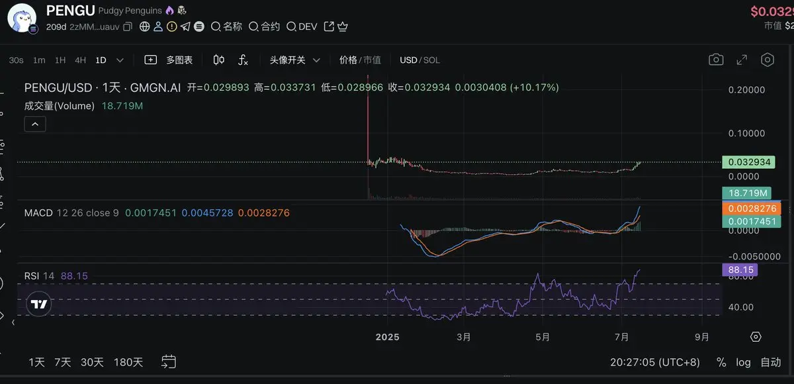This screenshot has height=384, width=794.
Task: Select the 1D timeframe
Action: 101,60
